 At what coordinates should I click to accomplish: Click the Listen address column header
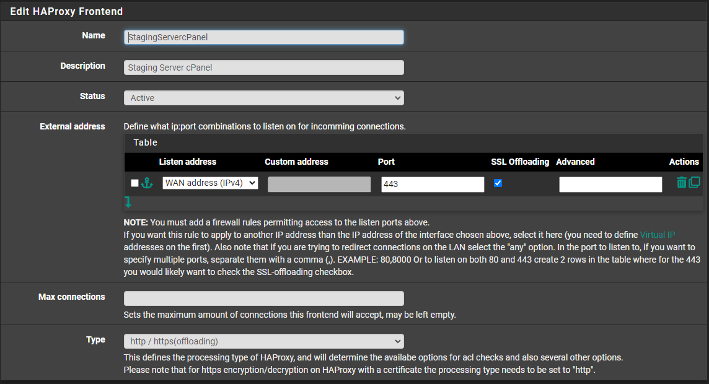188,162
